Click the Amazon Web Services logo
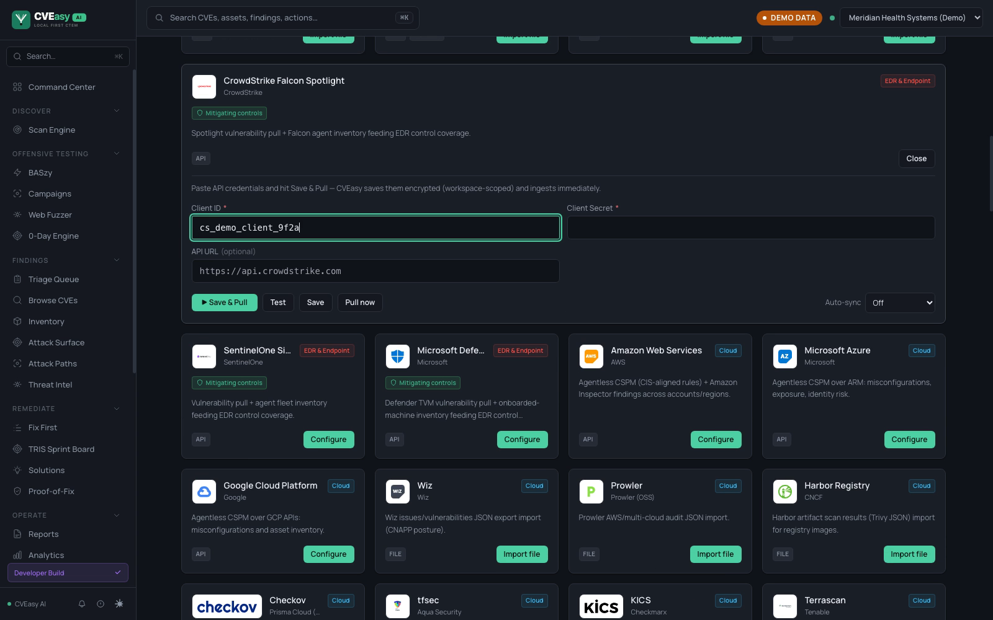 point(591,356)
